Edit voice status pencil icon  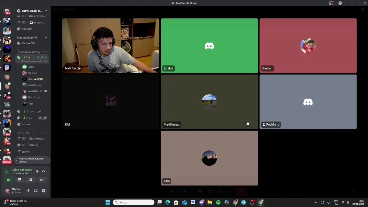[46, 61]
